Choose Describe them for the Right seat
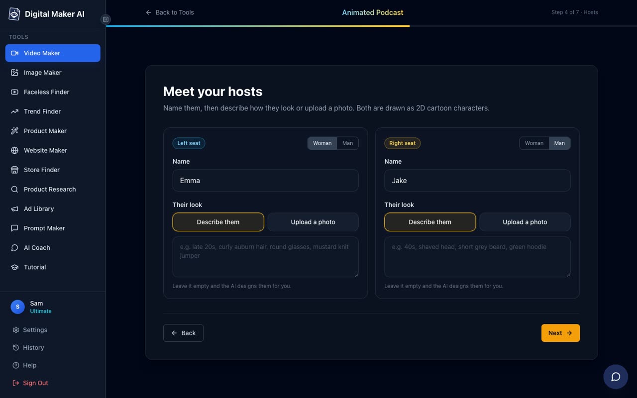Screen dimensions: 637x398 (430, 222)
